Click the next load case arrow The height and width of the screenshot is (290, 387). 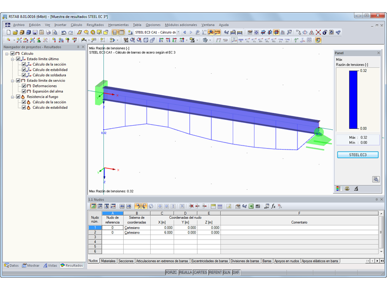[191, 32]
